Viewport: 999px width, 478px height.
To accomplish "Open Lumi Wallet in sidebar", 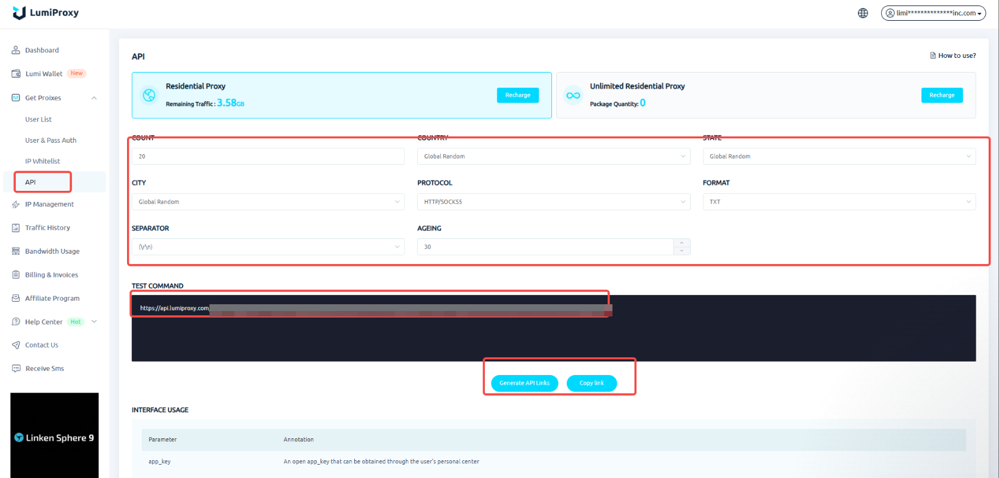I will pos(43,74).
